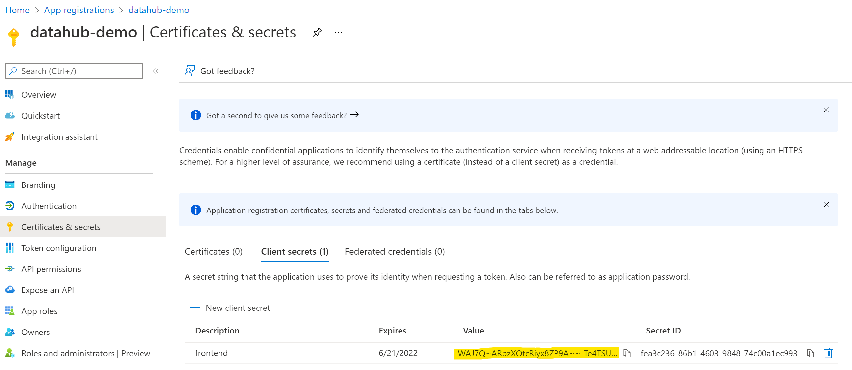Screen dimensions: 852x370
Task: Navigate to App registrations via breadcrumb
Action: (79, 10)
